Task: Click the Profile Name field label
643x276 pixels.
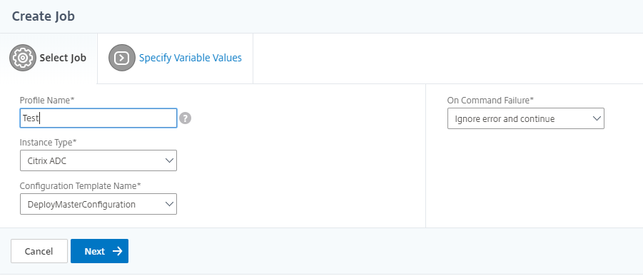Action: coord(47,100)
